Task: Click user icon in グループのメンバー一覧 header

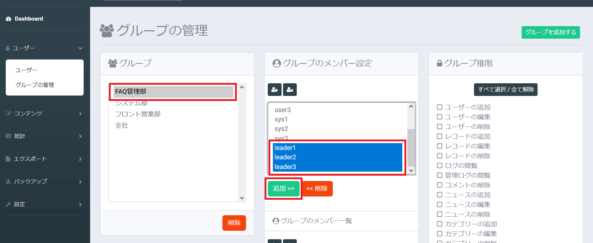Action: point(276,221)
